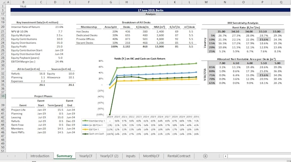Click the 'Project Life' event row

pyautogui.click(x=18, y=110)
